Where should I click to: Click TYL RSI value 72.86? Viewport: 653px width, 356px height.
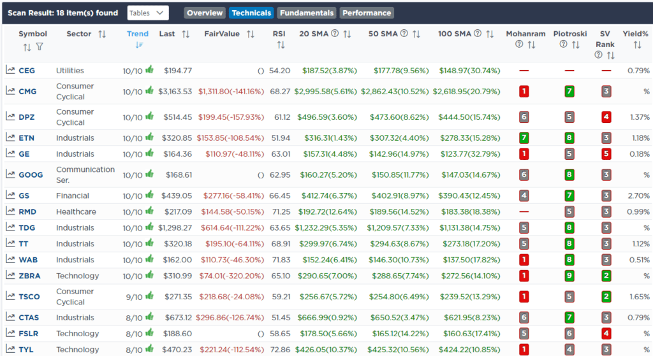click(281, 350)
